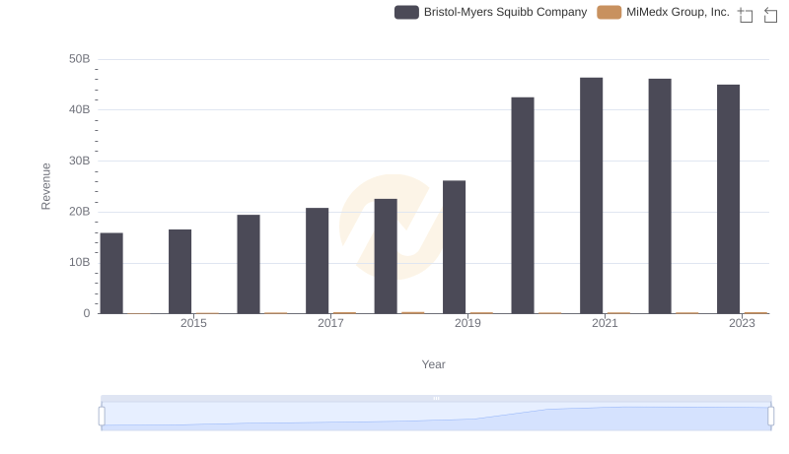Image resolution: width=789 pixels, height=454 pixels.
Task: Click the Bristol-Myers bar for 2020
Action: (x=523, y=206)
